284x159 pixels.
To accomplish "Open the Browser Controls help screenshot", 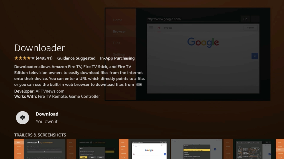I will pos(249,149).
